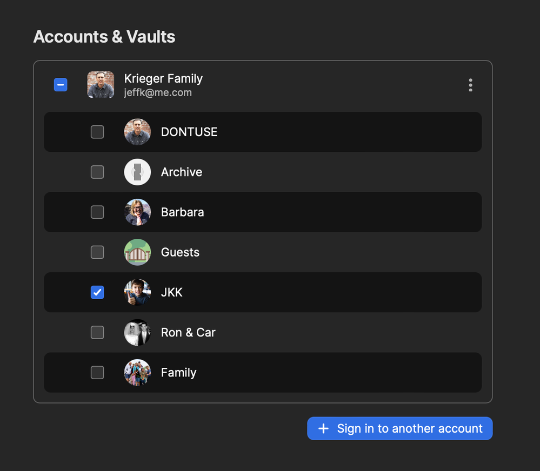Tick the Barbara vault checkbox

click(x=97, y=212)
